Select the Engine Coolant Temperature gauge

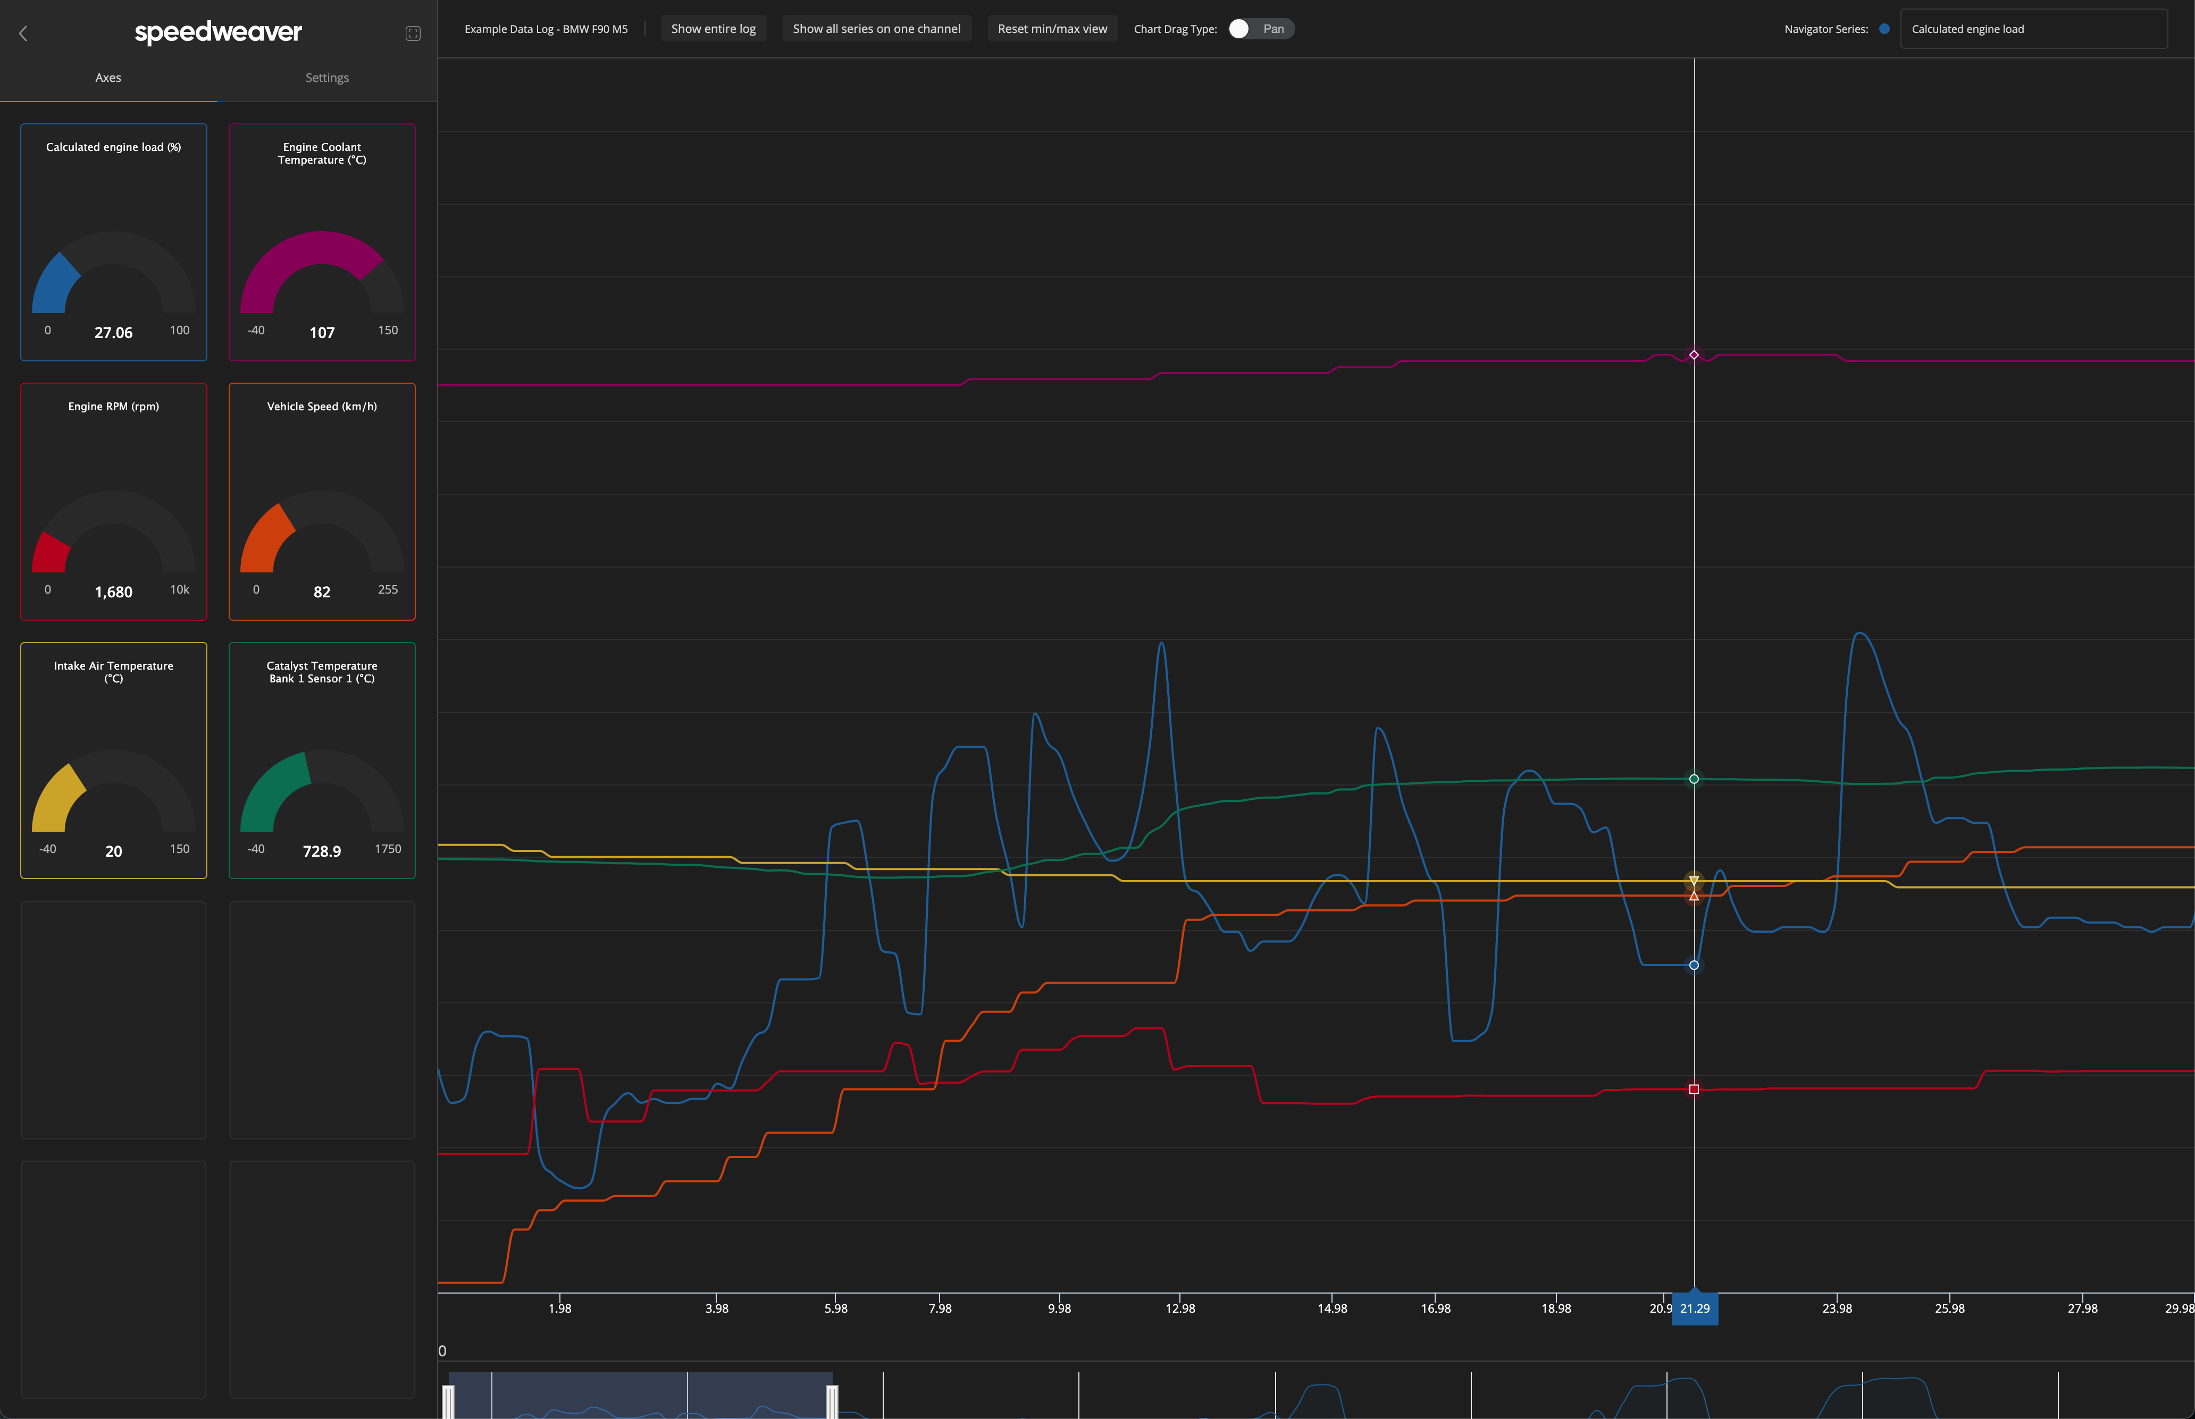pos(322,242)
